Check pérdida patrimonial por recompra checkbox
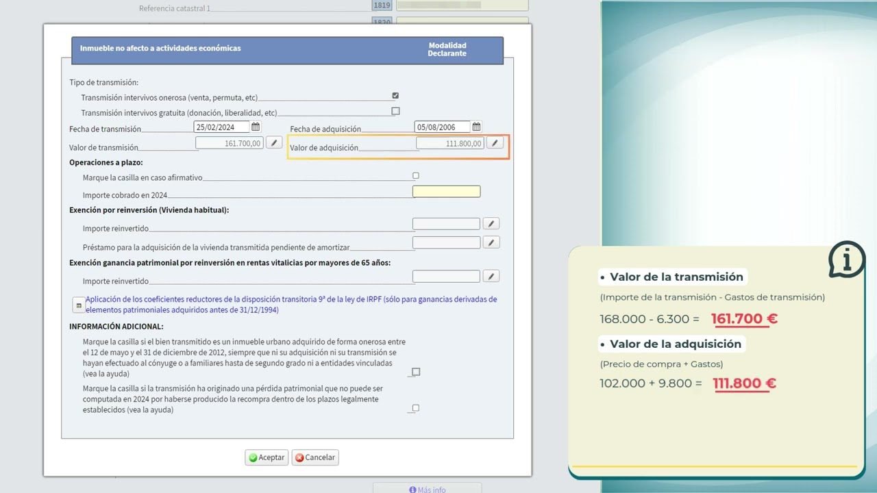 click(x=415, y=408)
